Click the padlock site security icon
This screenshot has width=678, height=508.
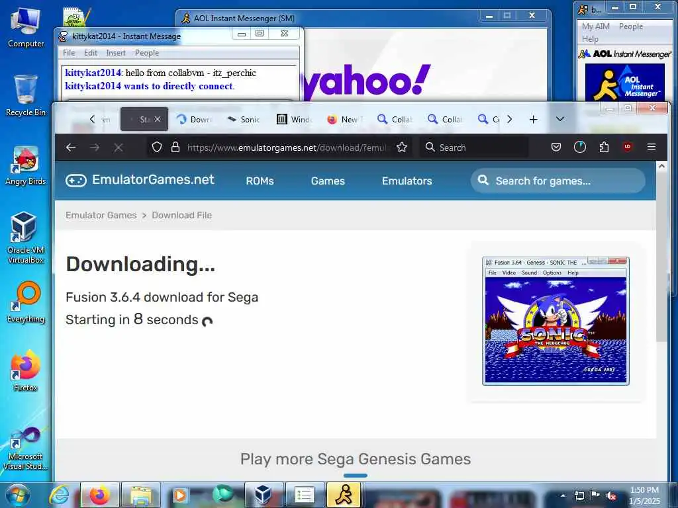coord(175,148)
